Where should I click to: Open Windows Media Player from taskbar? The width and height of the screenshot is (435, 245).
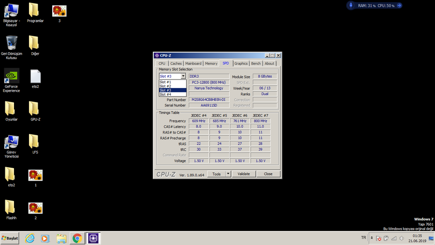[x=45, y=238]
